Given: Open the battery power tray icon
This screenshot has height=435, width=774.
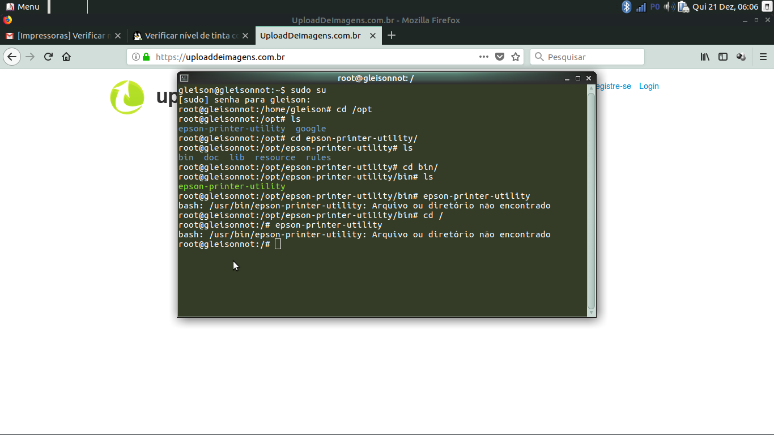Looking at the screenshot, I should coord(683,7).
